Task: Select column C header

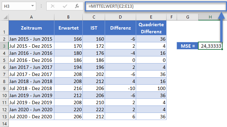Action: point(94,17)
